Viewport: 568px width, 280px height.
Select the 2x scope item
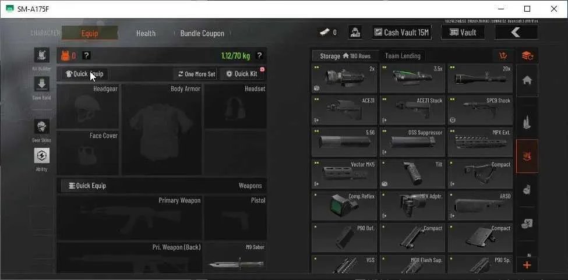pos(344,79)
